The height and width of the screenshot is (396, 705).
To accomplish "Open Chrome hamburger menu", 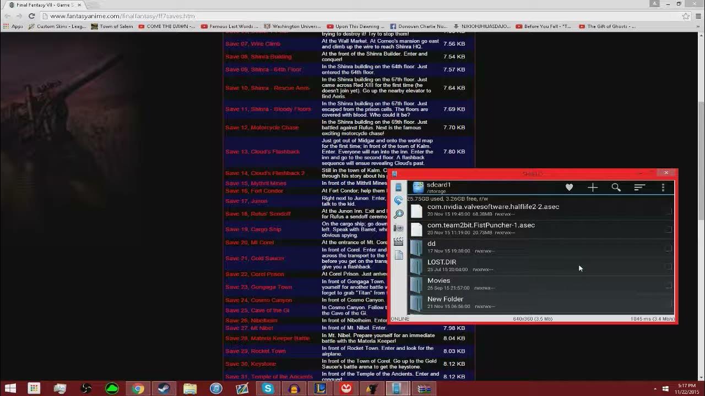I will (698, 16).
